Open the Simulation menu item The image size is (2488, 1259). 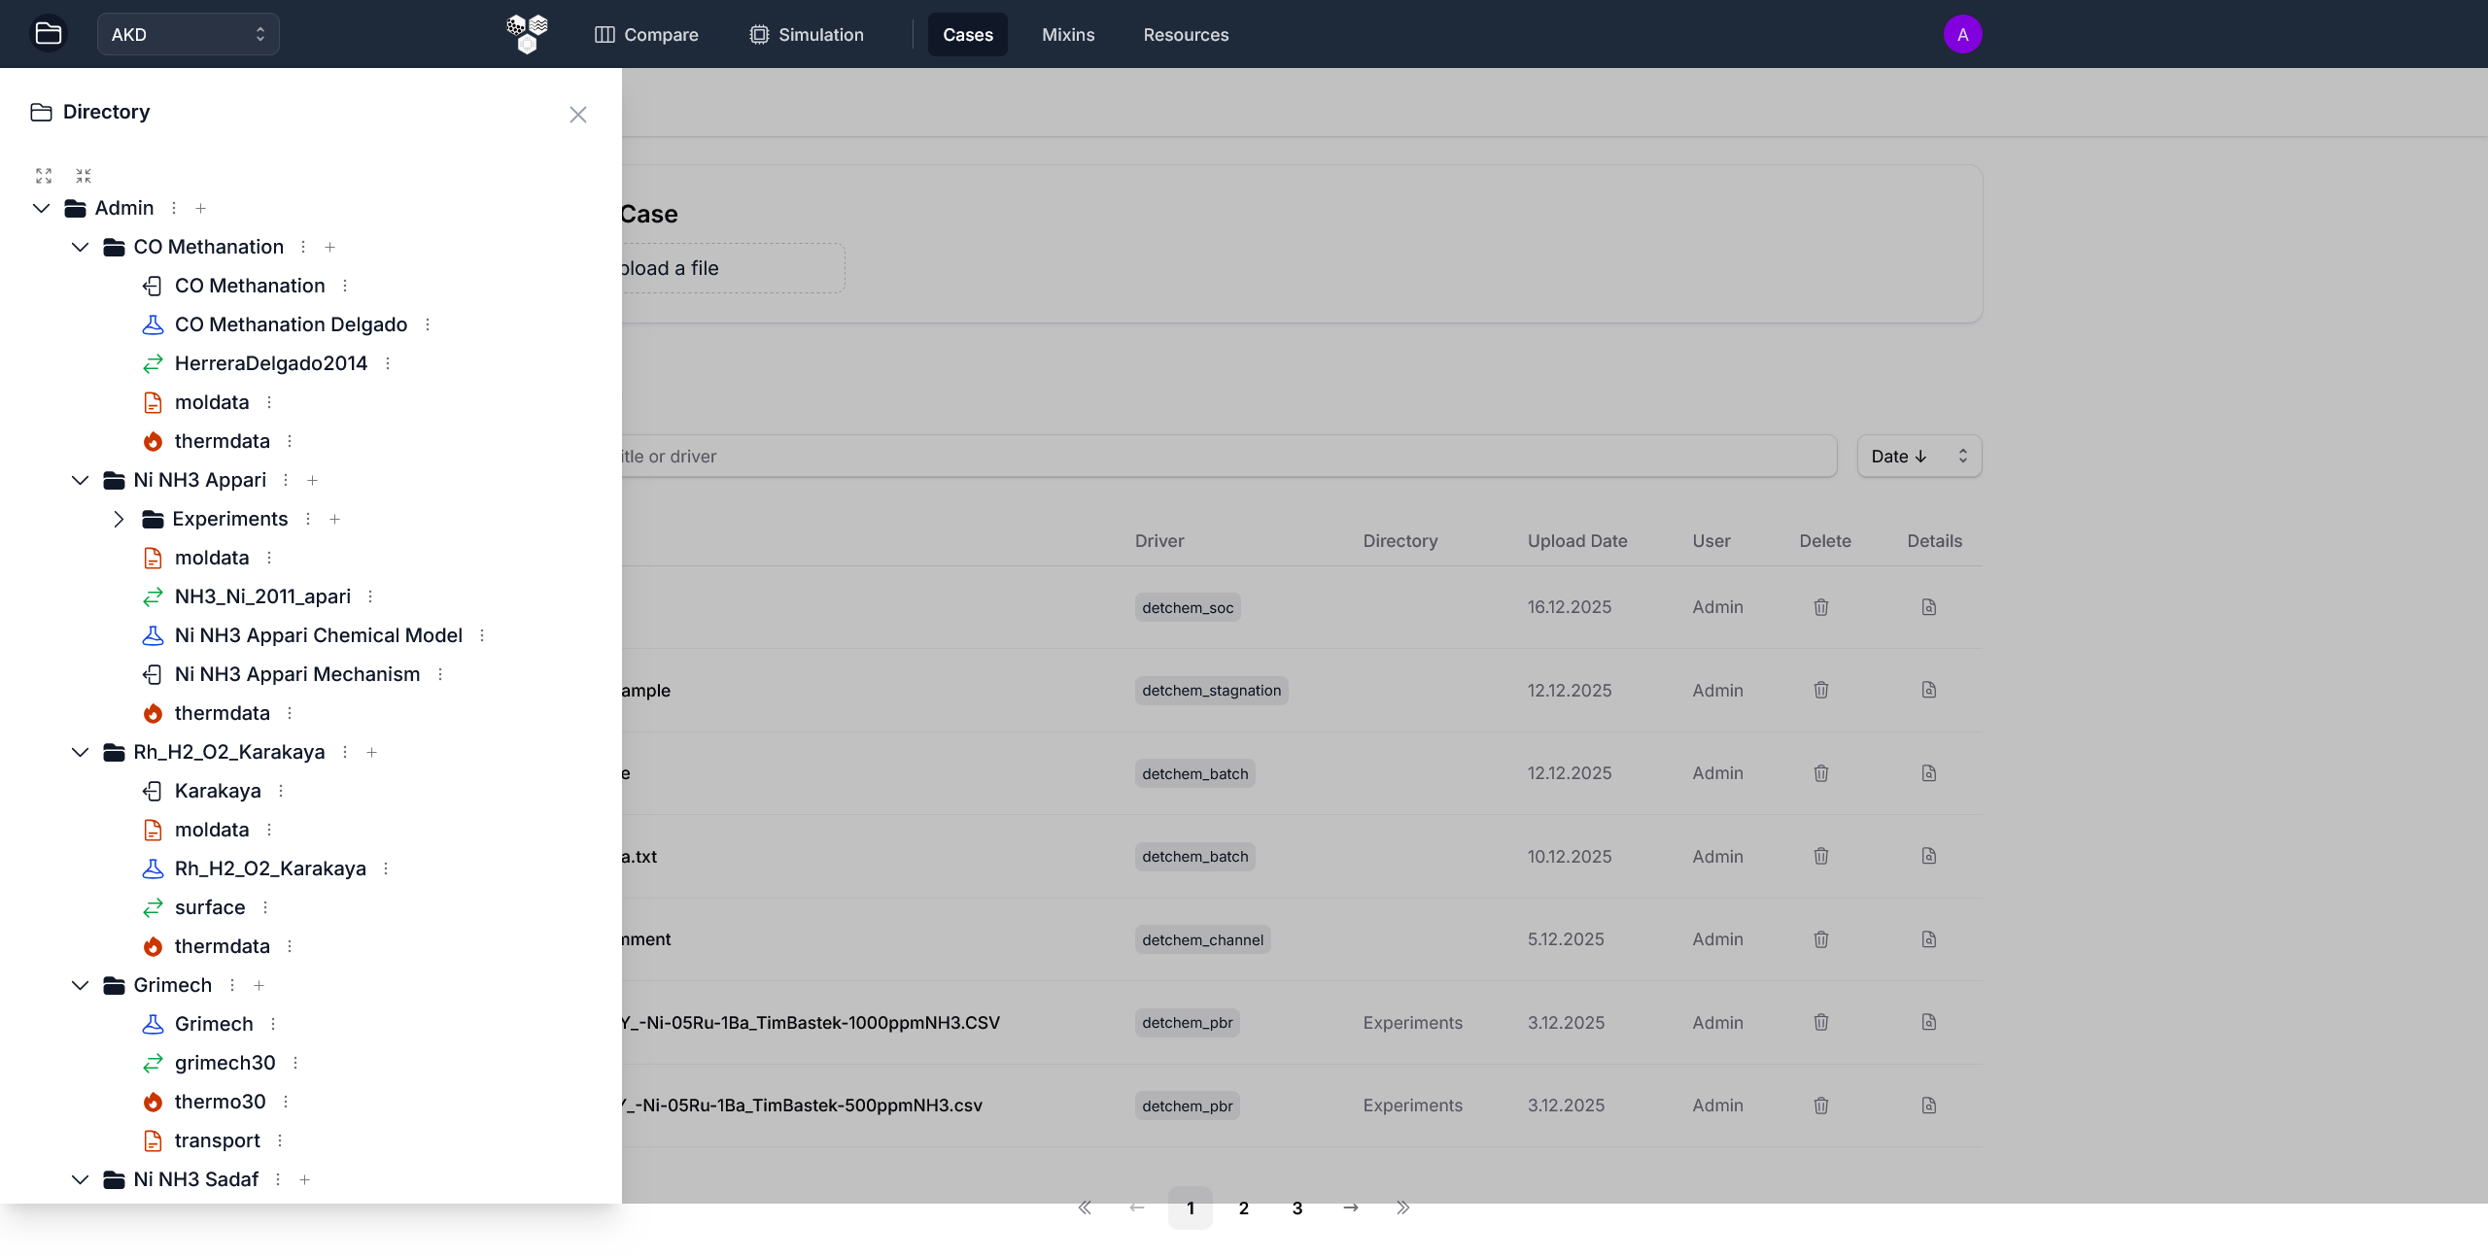[807, 34]
